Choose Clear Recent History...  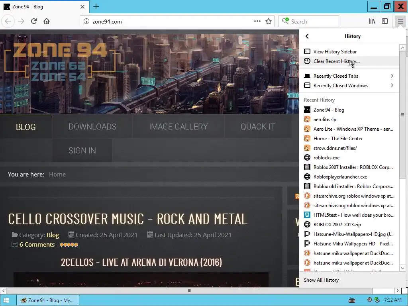pos(349,61)
